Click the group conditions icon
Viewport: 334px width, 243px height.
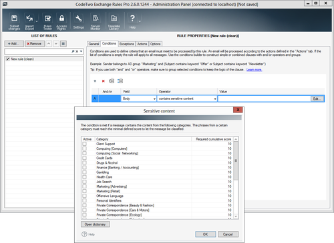(x=112, y=81)
